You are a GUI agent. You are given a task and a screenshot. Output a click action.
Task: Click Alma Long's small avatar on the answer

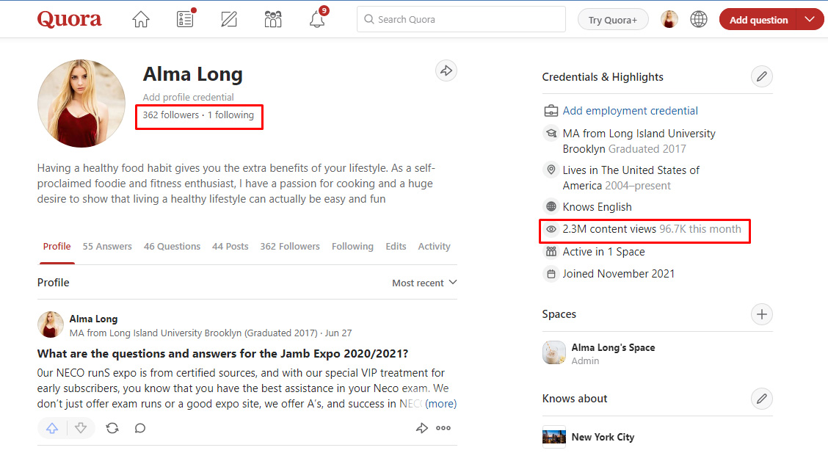tap(50, 325)
